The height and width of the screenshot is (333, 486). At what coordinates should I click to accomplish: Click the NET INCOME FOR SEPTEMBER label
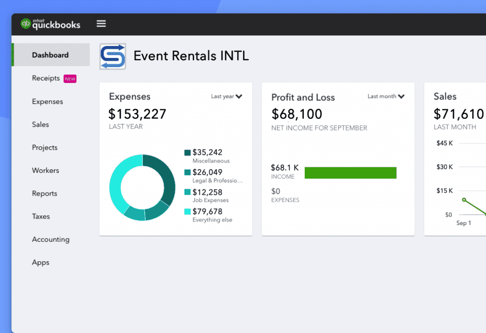click(x=319, y=128)
